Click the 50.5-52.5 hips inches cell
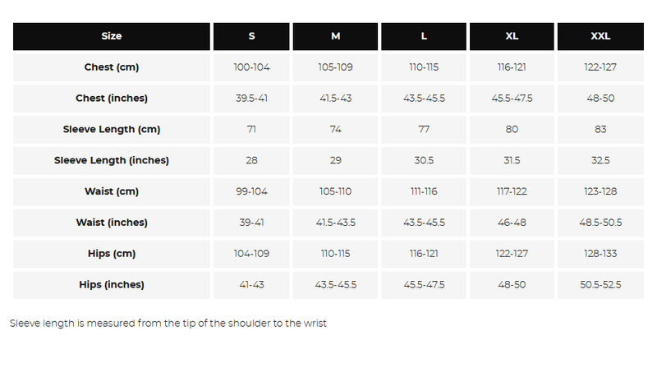Image resolution: width=657 pixels, height=377 pixels. point(600,285)
